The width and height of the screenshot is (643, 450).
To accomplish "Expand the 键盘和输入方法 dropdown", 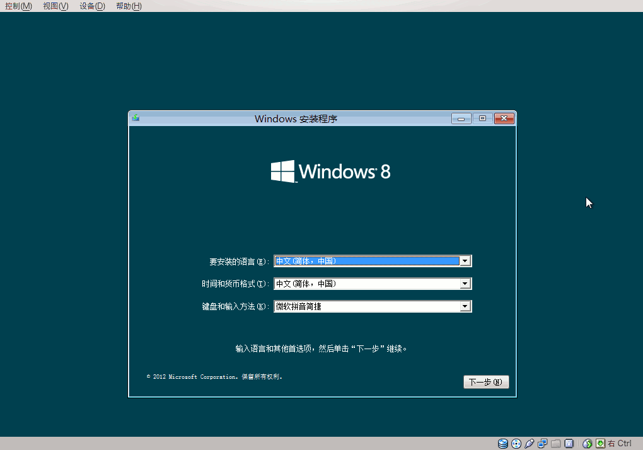I will point(465,306).
